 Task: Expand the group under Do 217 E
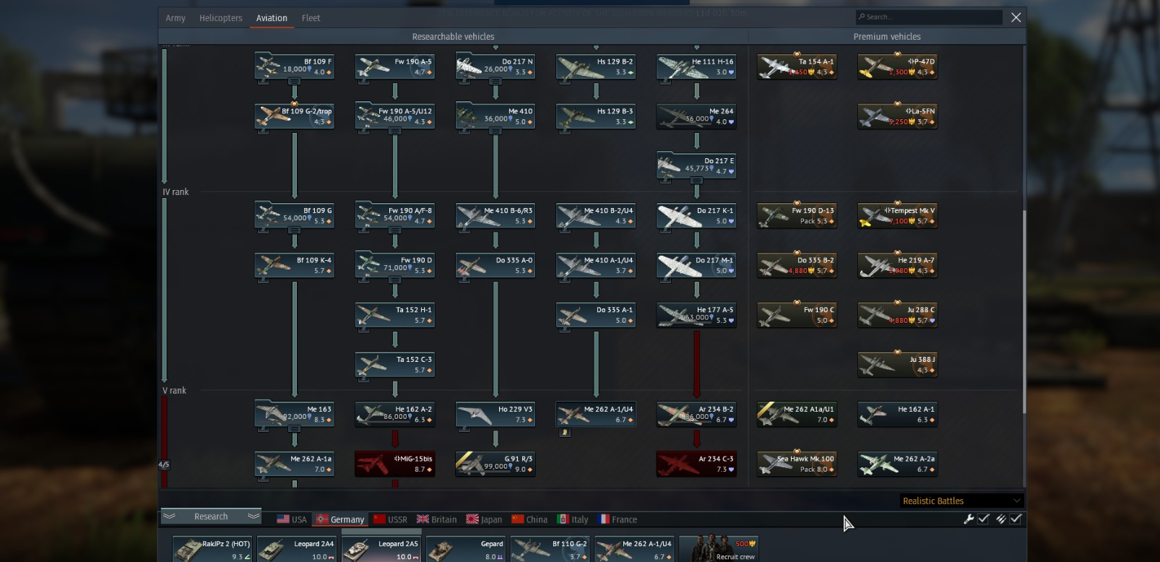click(696, 181)
